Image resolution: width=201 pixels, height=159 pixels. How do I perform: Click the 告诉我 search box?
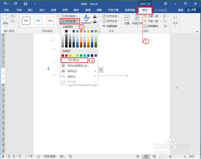162,10
